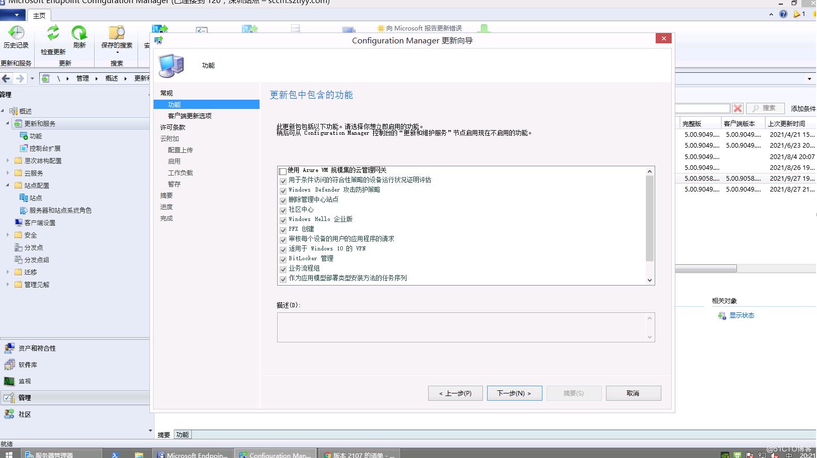Open the navigation history dropdown arrow
The image size is (817, 458).
pos(32,78)
